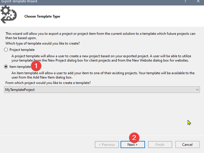Open the MyTemplateProject project dropdown

tap(102, 90)
